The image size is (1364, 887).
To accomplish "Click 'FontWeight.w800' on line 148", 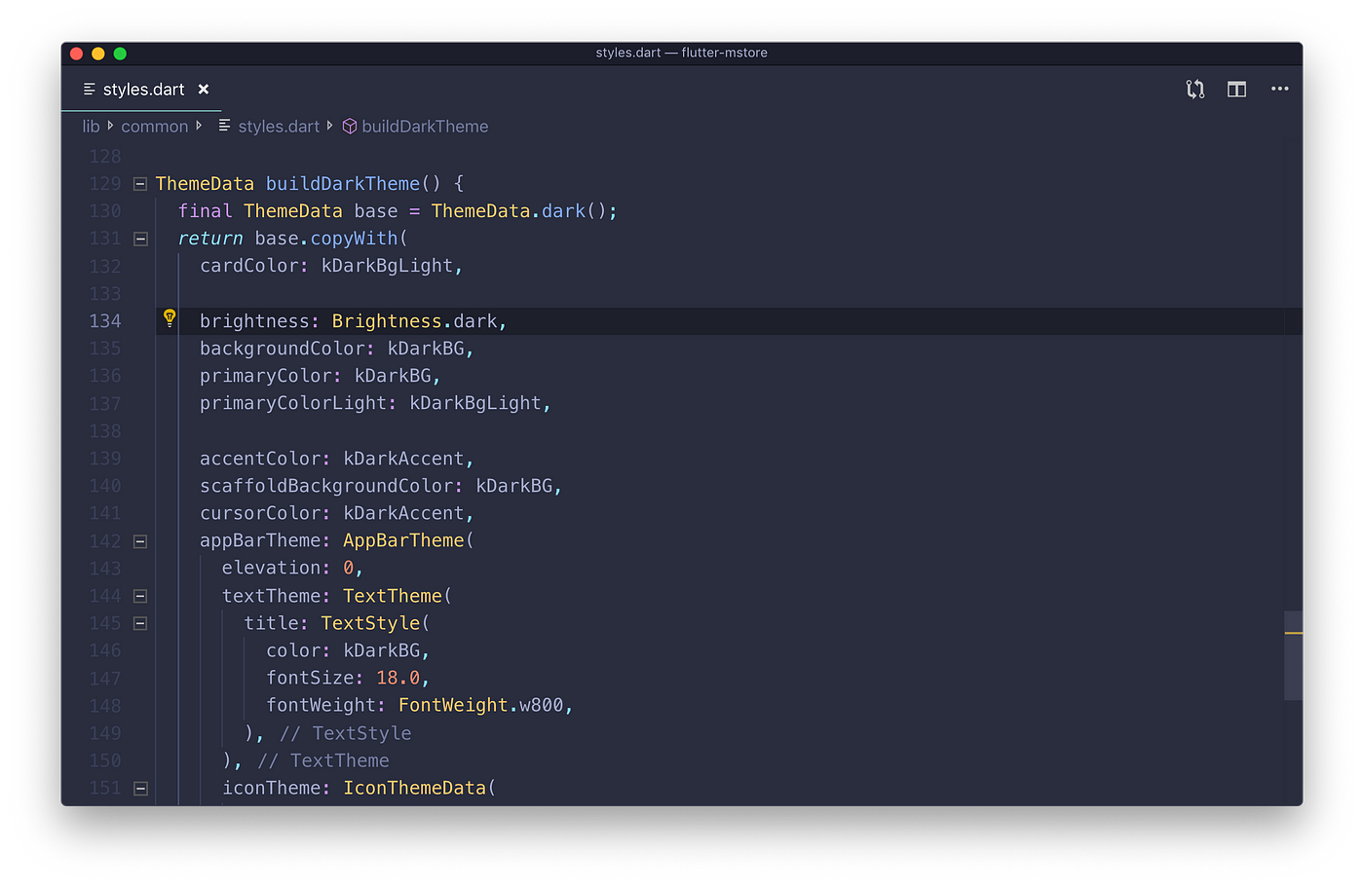I will [x=480, y=705].
